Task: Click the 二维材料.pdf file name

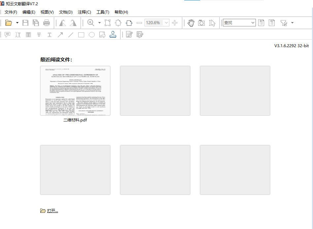Action: tap(75, 120)
